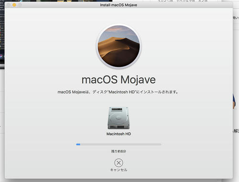
Task: Open Siri from the colorful orb icon
Action: click(x=1, y=56)
